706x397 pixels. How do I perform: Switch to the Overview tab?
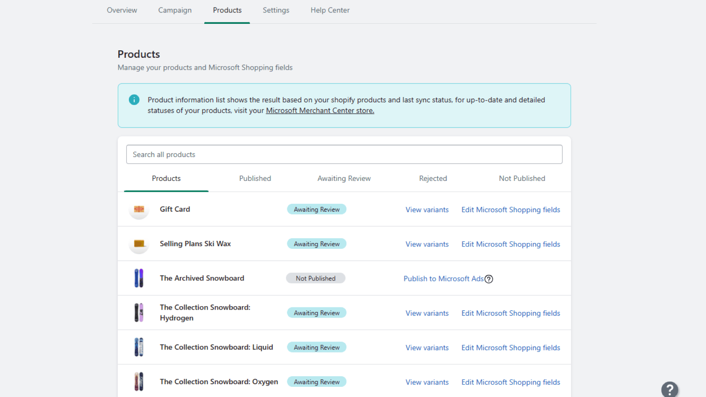(122, 10)
